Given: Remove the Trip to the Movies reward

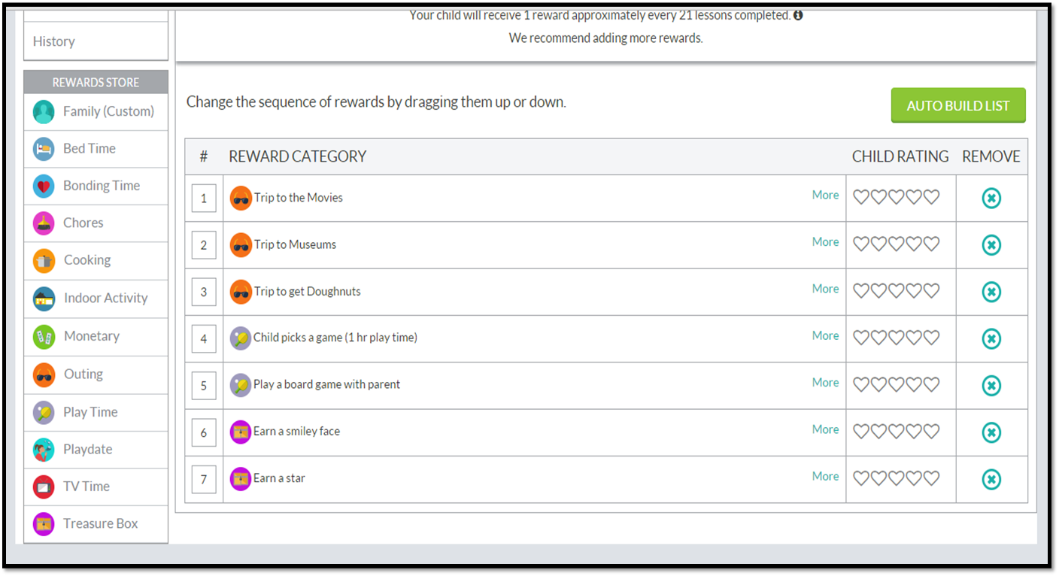Looking at the screenshot, I should 991,199.
